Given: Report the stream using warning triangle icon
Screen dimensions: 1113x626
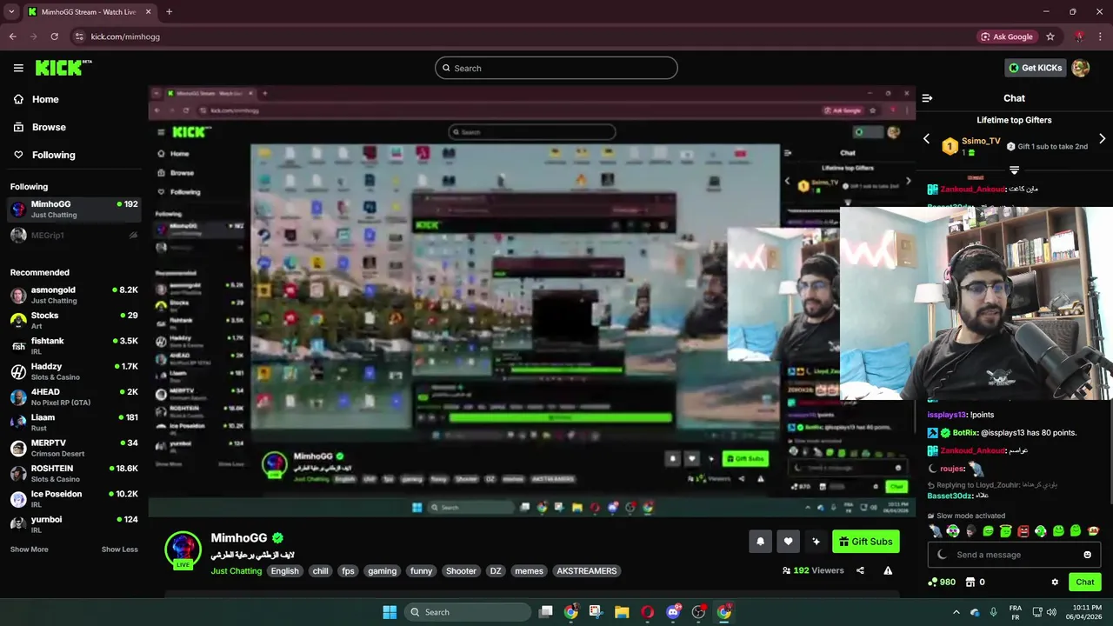Looking at the screenshot, I should coord(888,570).
